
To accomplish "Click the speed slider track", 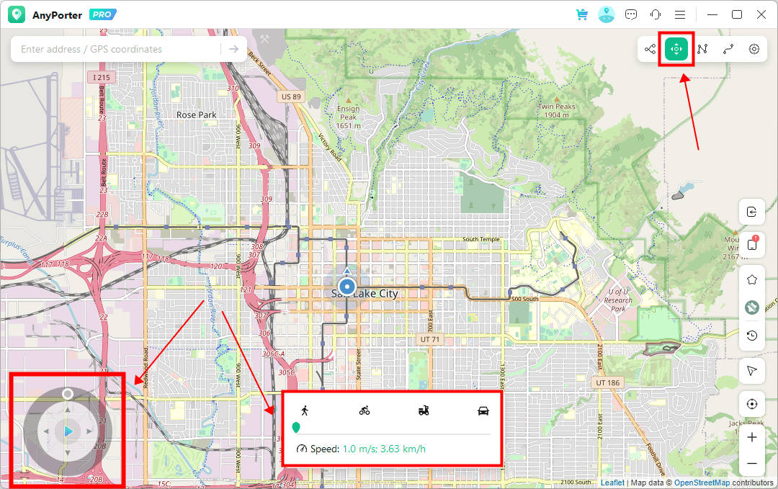I will [x=394, y=434].
